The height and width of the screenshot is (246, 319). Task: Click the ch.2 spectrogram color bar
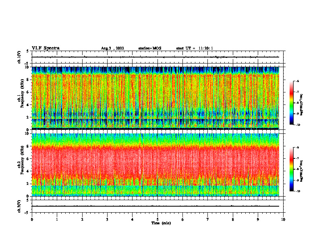point(291,169)
